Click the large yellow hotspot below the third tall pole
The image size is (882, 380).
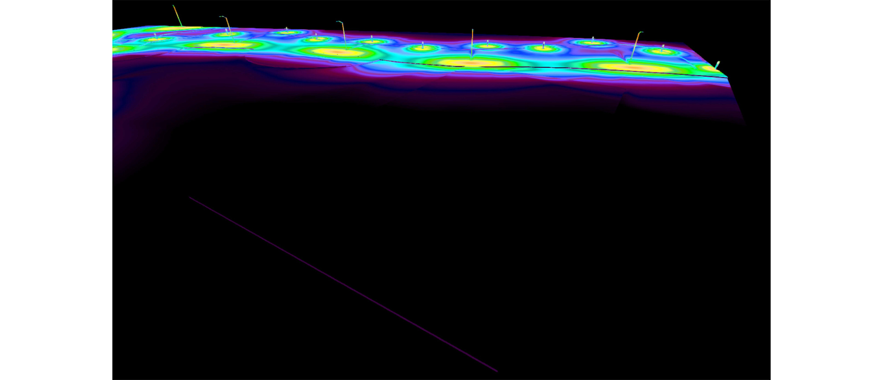click(341, 53)
